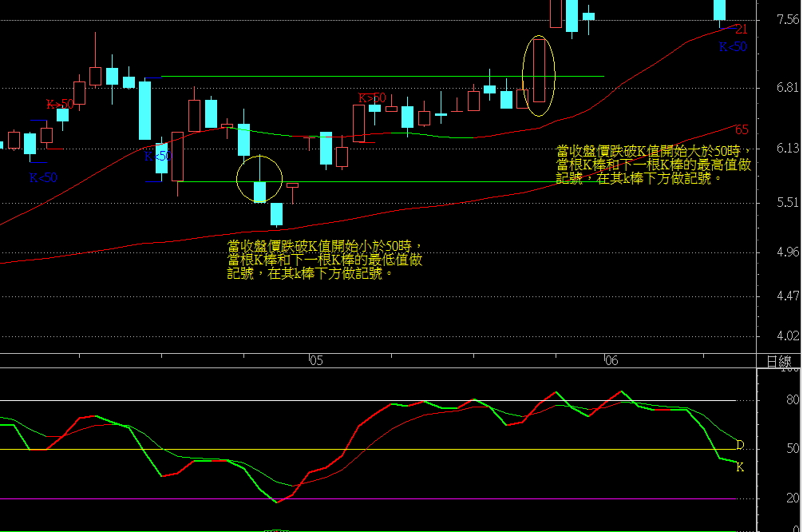The width and height of the screenshot is (803, 532).
Task: Click the 20 level on KD scale
Action: pos(793,498)
